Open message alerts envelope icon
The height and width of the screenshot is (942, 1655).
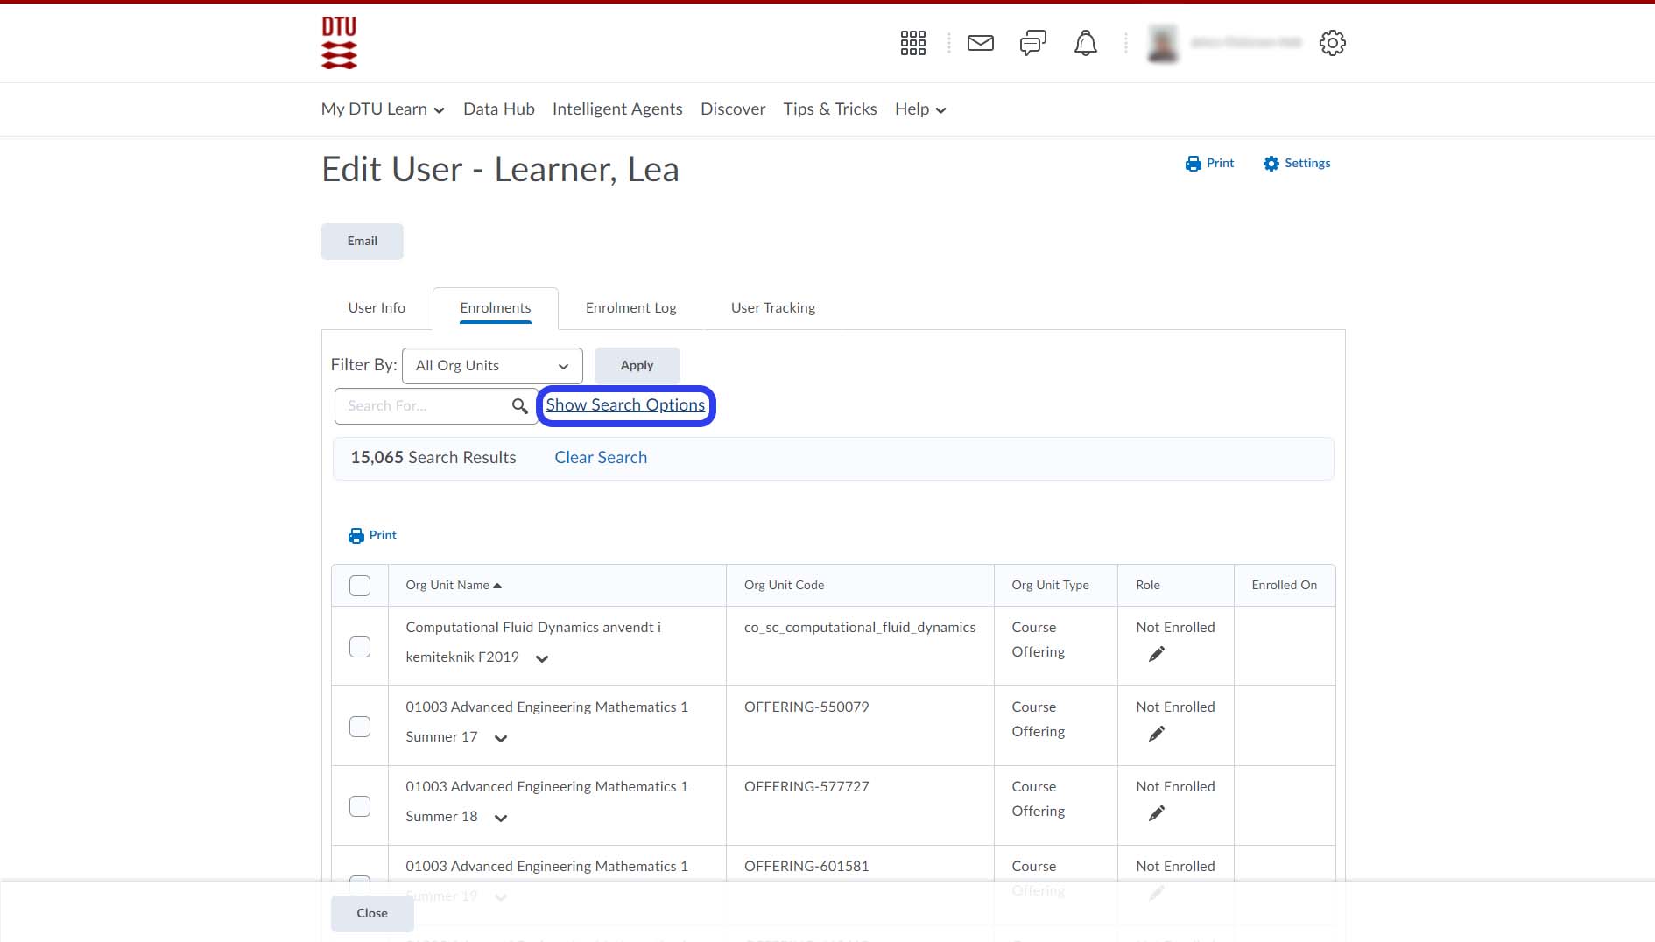pyautogui.click(x=980, y=43)
